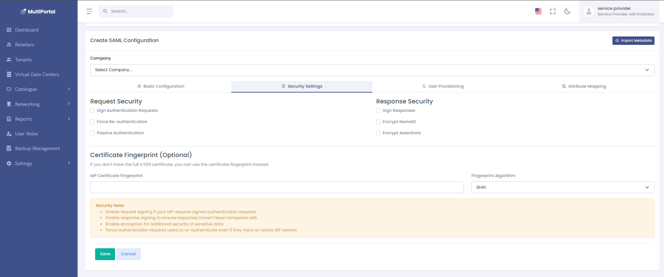Enable Sign Responses checkbox
This screenshot has height=277, width=664.
378,110
